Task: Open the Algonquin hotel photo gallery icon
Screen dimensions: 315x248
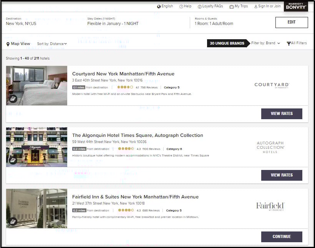Action: tap(13, 160)
